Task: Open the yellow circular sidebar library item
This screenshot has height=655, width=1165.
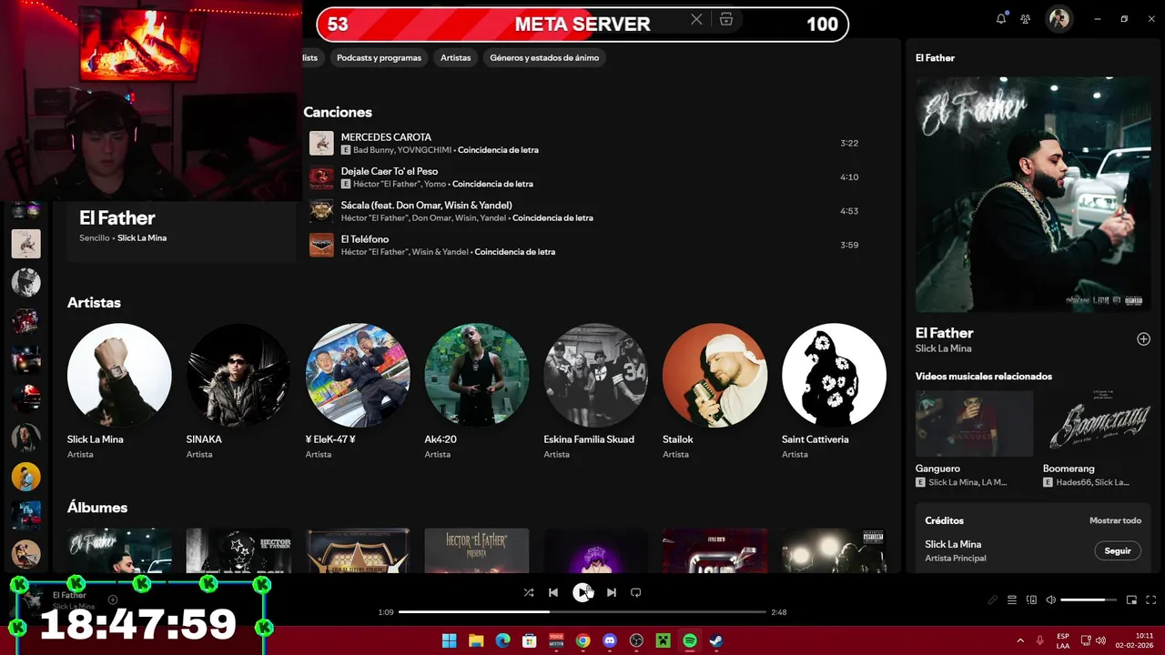Action: [x=25, y=476]
